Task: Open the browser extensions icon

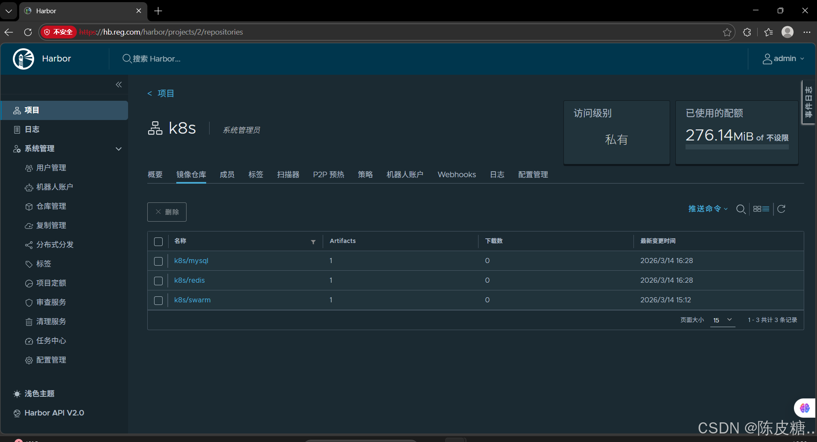Action: click(x=747, y=32)
